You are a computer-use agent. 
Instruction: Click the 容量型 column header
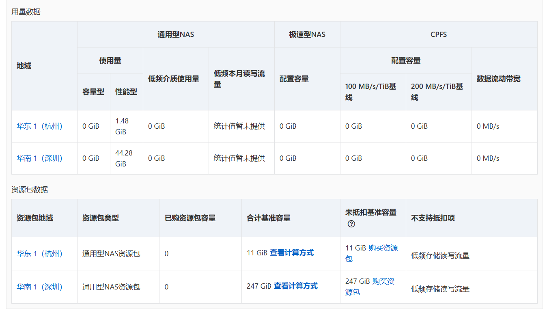[x=93, y=92]
